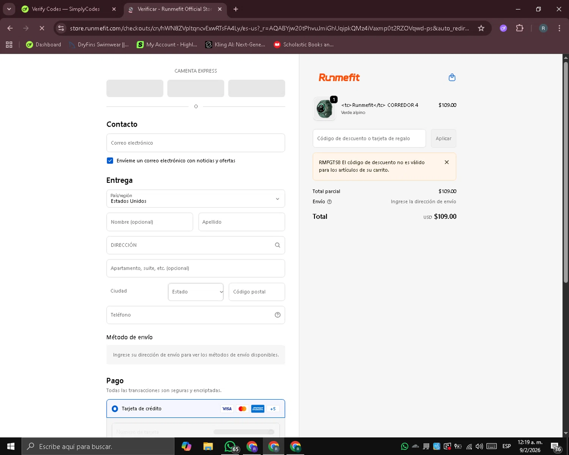569x455 pixels.
Task: Open the tab search dropdown arrow
Action: pos(9,9)
